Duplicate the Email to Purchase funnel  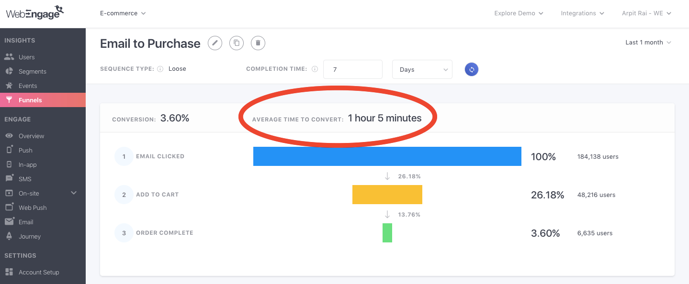click(x=237, y=43)
